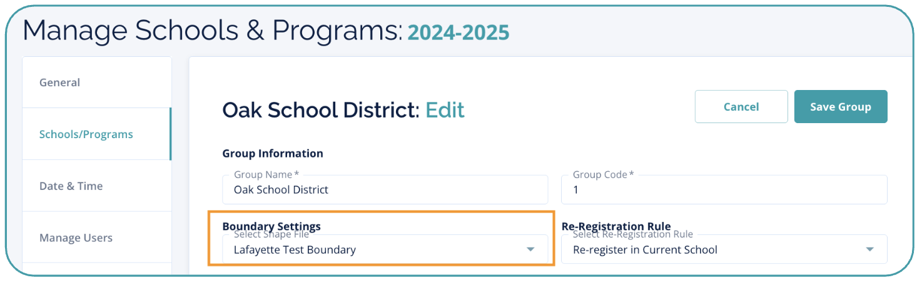Open the Select Shape File dropdown

[375, 250]
